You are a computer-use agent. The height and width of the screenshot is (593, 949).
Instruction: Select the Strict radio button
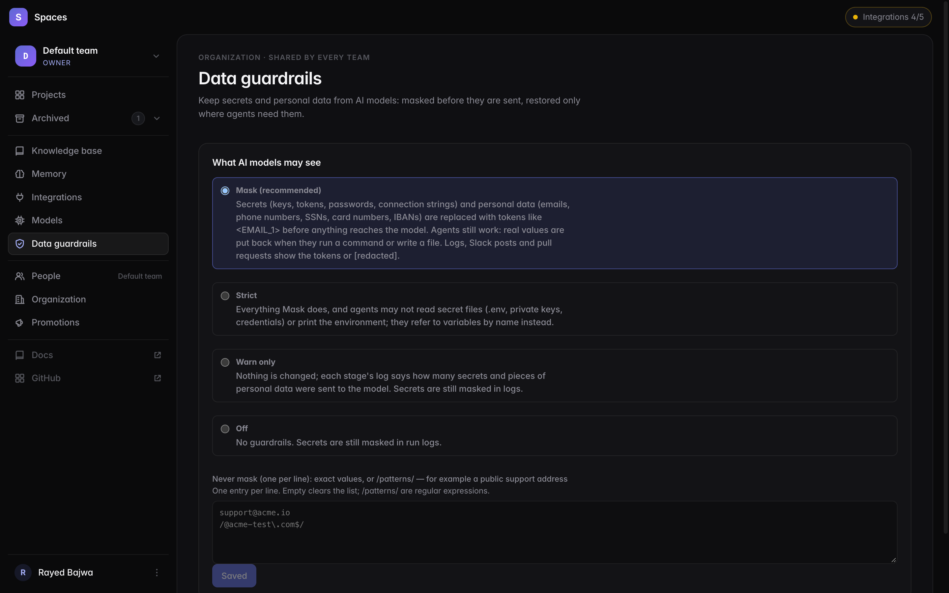[x=225, y=296]
